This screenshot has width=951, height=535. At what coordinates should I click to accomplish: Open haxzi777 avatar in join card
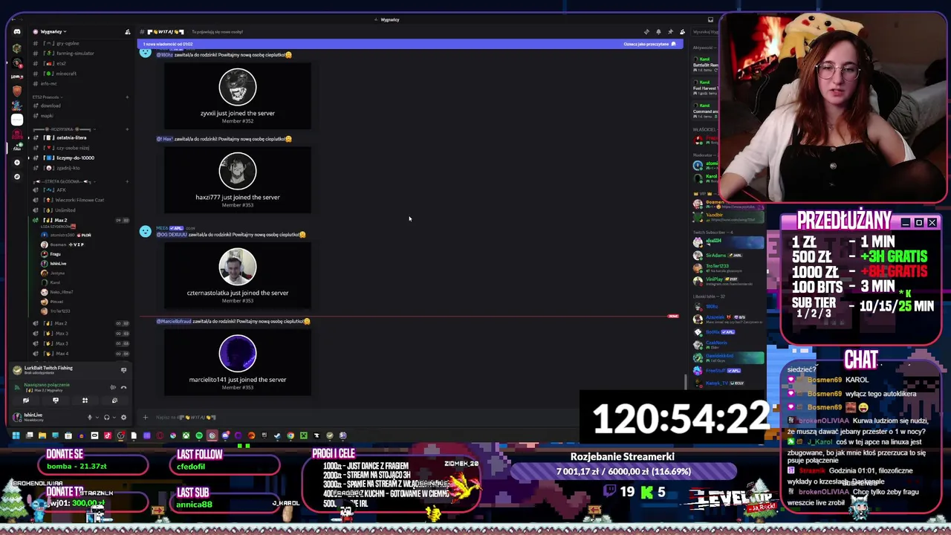238,172
